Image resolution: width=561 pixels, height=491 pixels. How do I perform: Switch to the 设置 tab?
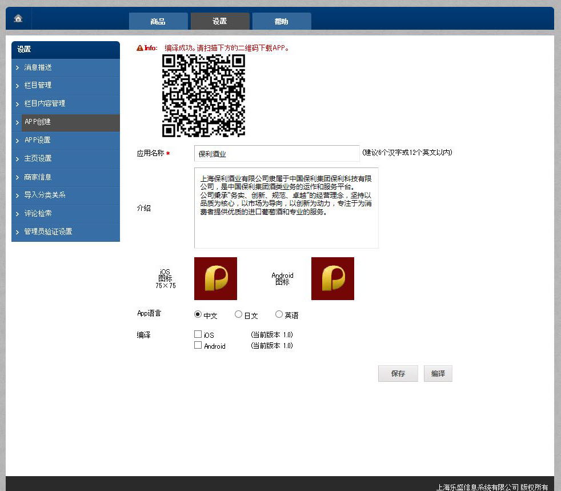tap(220, 22)
